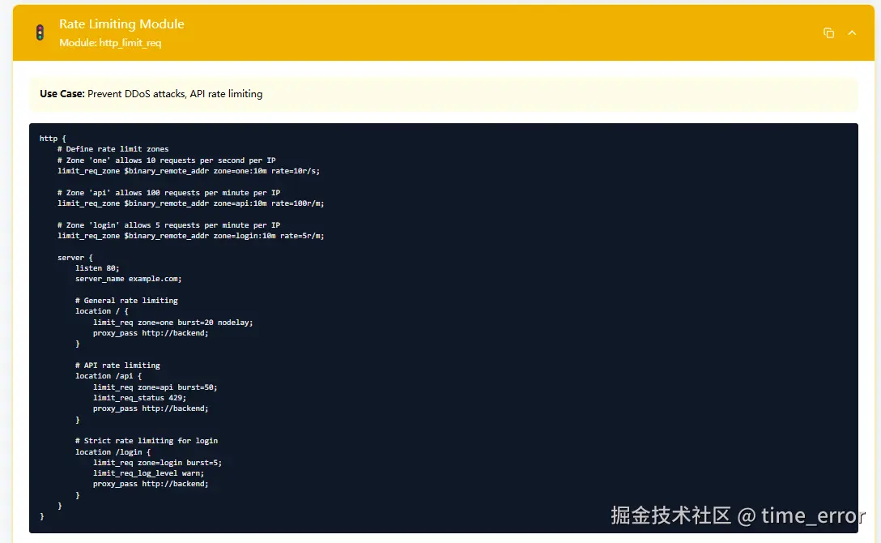Click the line with zone=login:10m rate=5r/m

(x=190, y=236)
